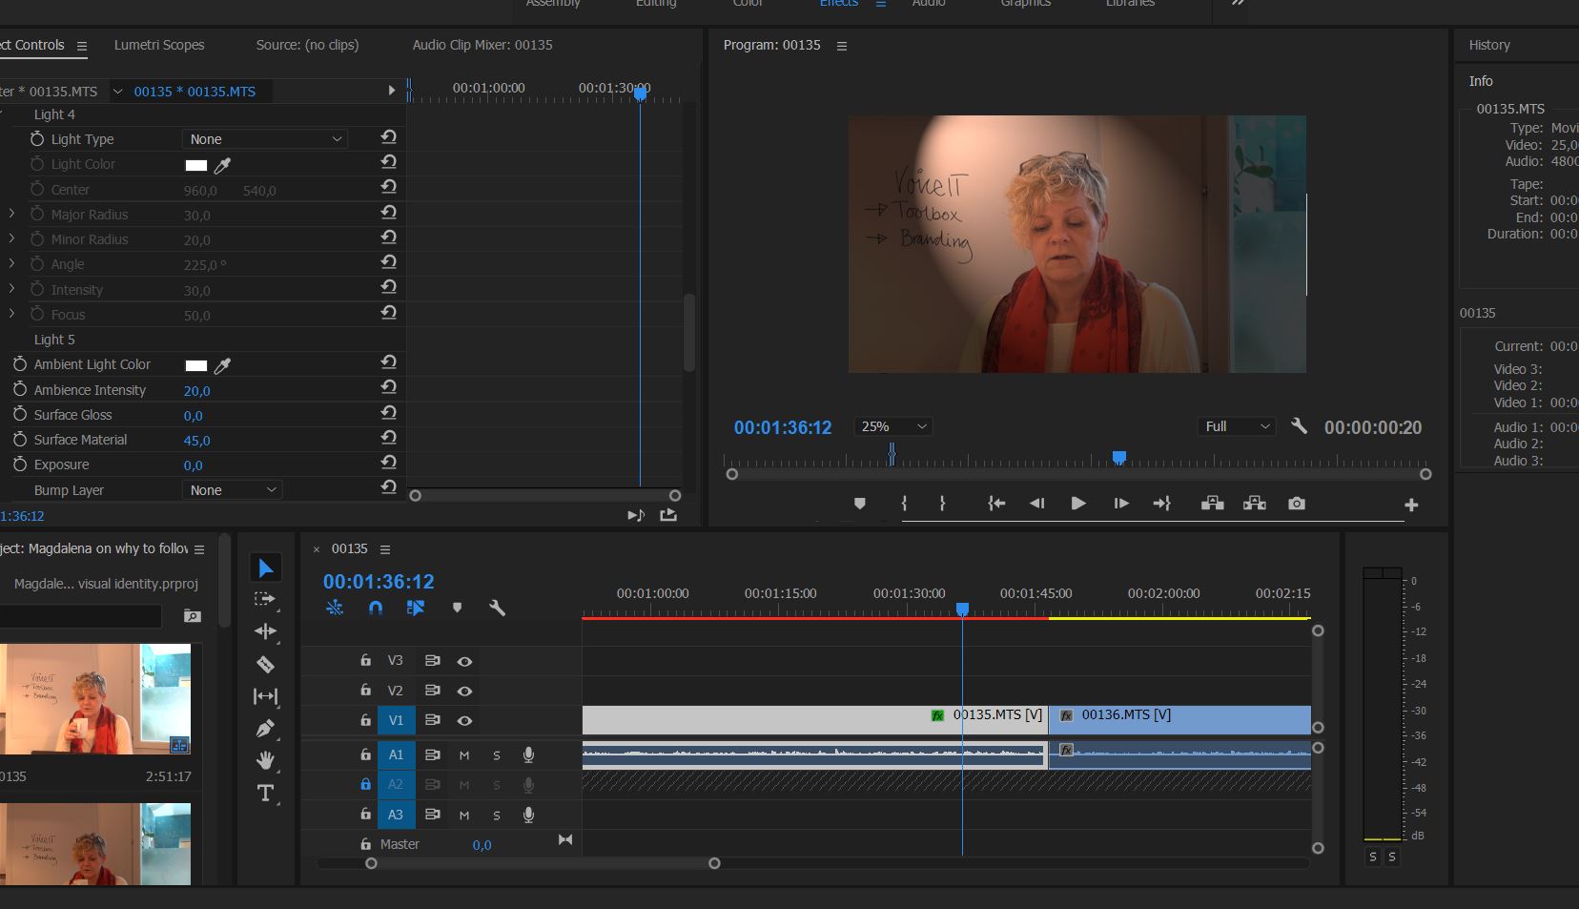Screen dimensions: 1579x909
Task: Switch to the Lumetri Scopes tab
Action: [x=159, y=45]
